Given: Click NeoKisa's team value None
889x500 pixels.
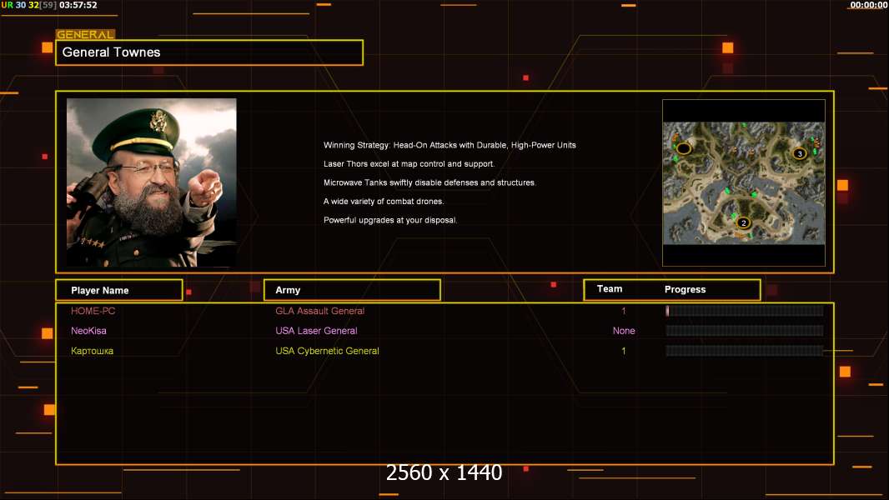Looking at the screenshot, I should (x=624, y=331).
